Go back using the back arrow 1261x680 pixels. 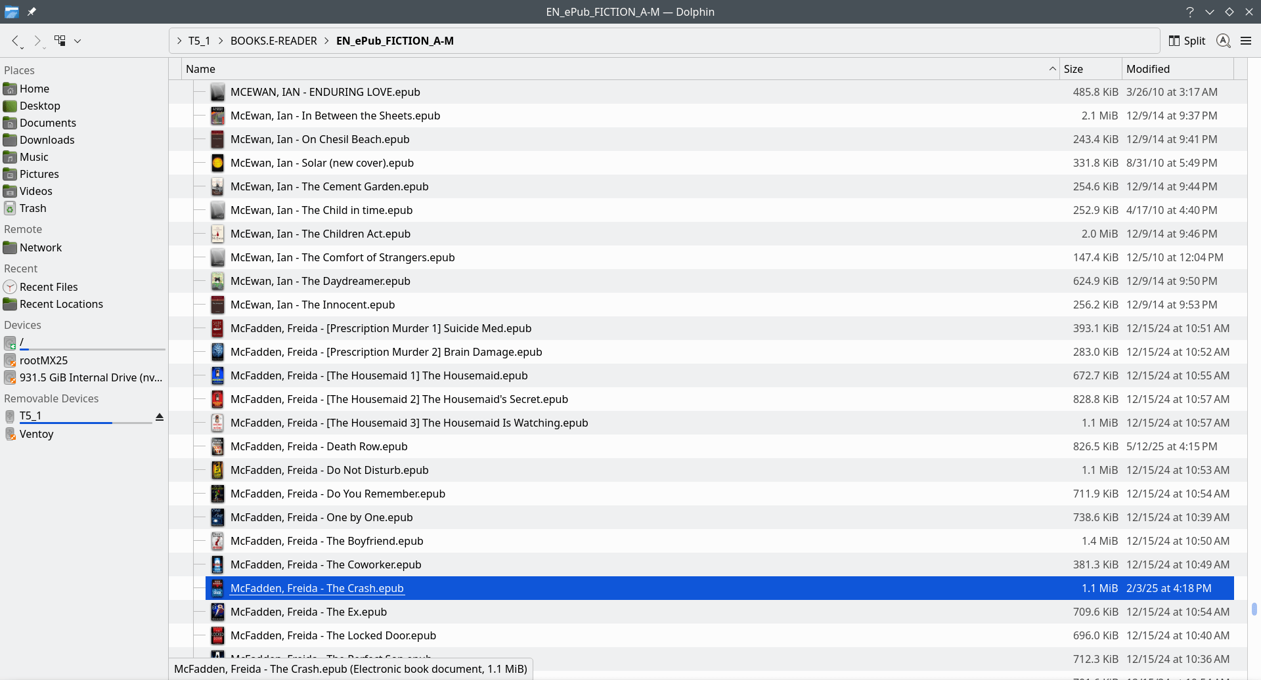coord(15,41)
